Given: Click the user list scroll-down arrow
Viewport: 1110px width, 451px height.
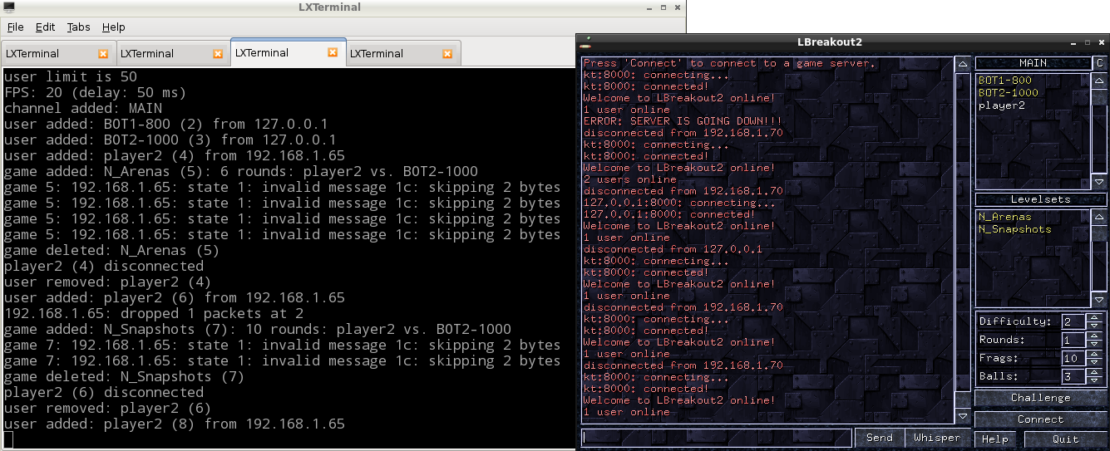Looking at the screenshot, I should 1099,182.
